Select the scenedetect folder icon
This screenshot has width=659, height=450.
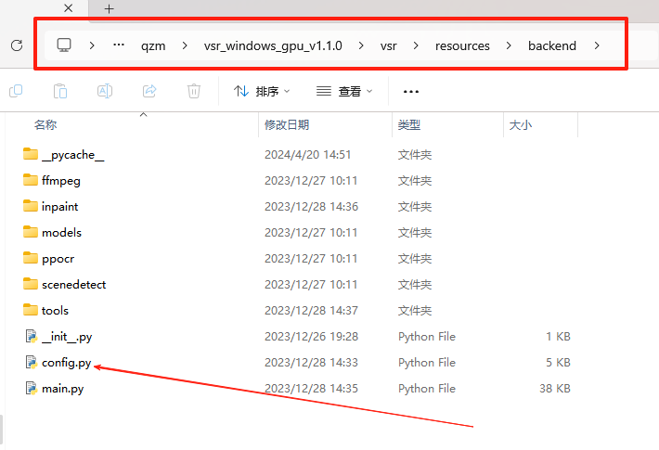click(x=31, y=284)
